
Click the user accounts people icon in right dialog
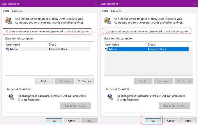(x=107, y=21)
